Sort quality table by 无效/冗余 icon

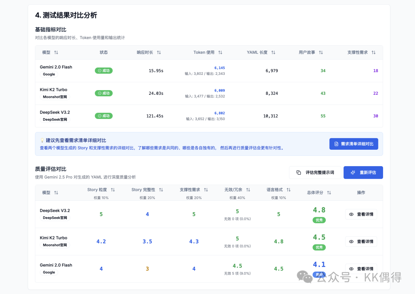click(248, 190)
